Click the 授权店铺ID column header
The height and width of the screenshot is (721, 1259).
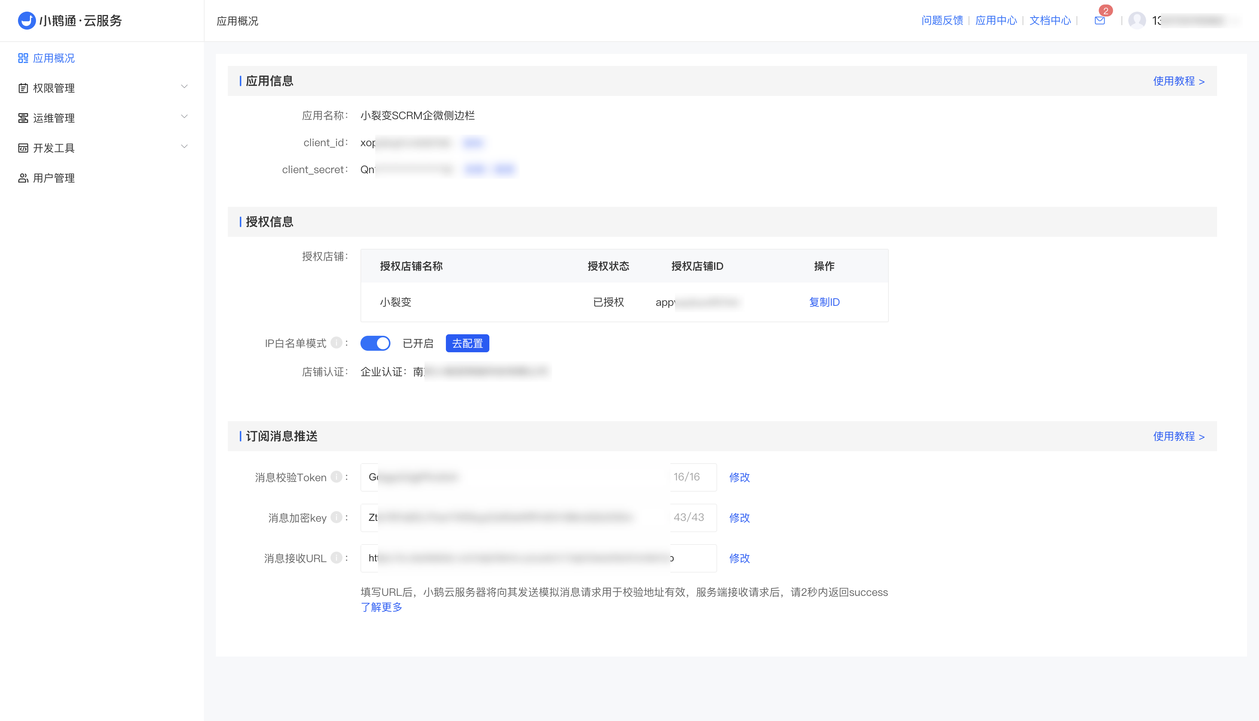click(x=697, y=266)
